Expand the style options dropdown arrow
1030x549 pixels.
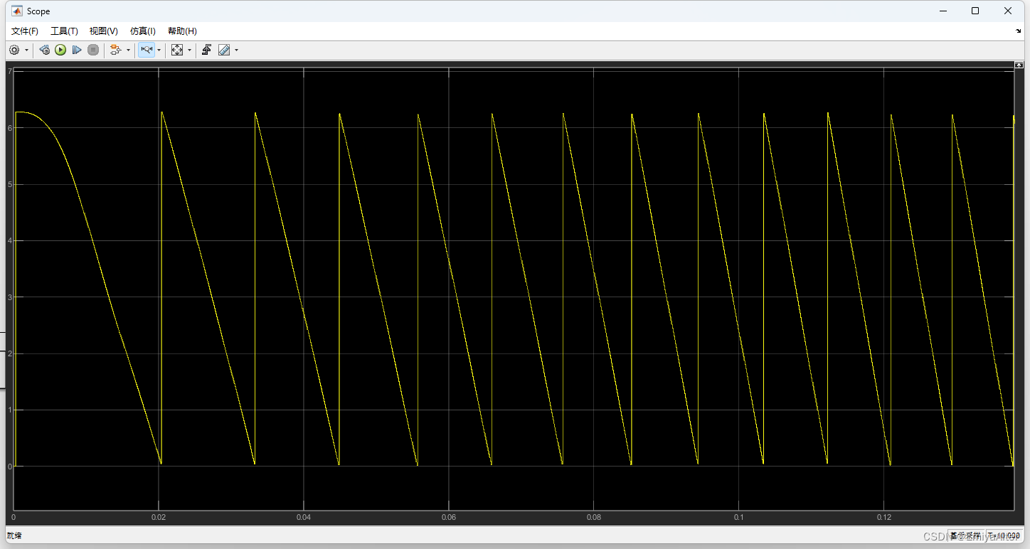click(x=235, y=50)
